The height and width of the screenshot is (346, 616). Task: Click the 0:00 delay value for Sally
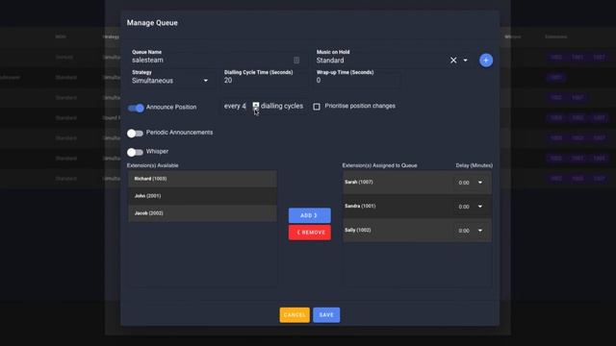pos(464,231)
